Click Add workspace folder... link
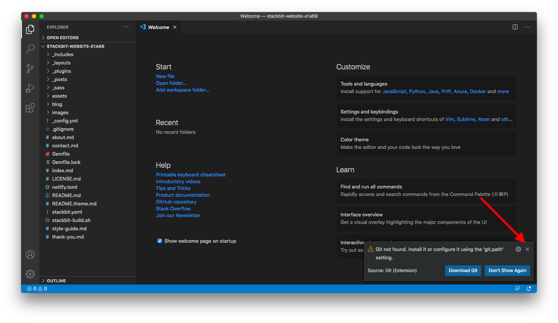 point(183,90)
